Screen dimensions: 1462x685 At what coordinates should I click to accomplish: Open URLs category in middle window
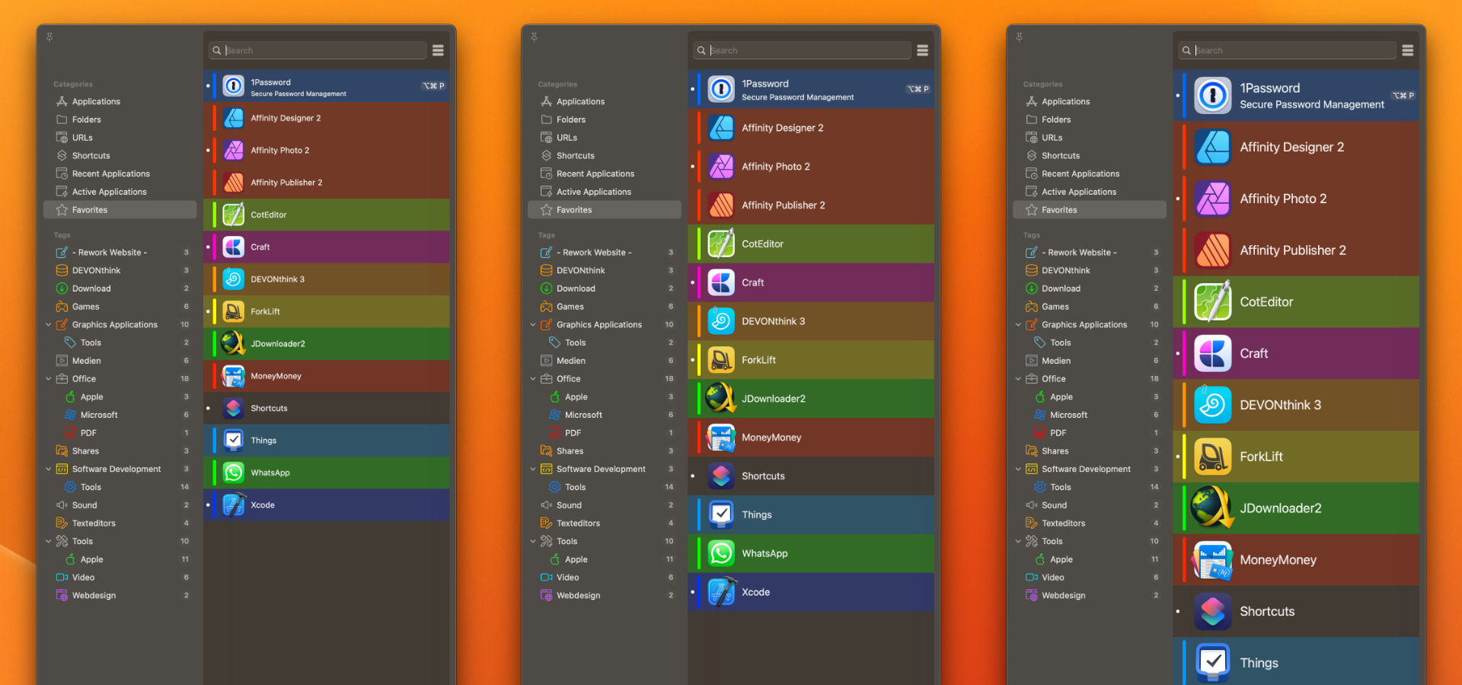[604, 138]
